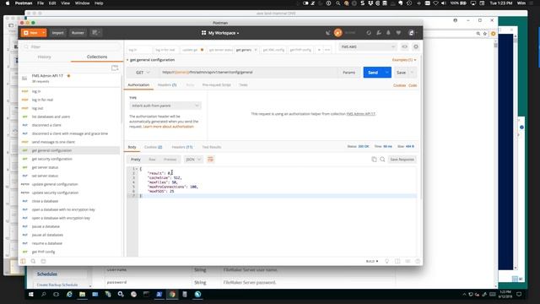
Task: Switch to the 'get XML config' tab
Action: (273, 50)
